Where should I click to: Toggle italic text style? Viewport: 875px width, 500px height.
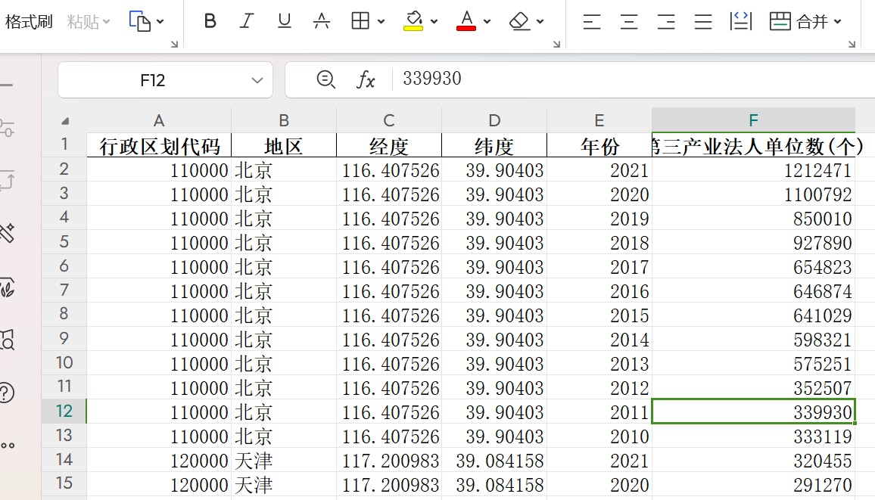[x=247, y=21]
